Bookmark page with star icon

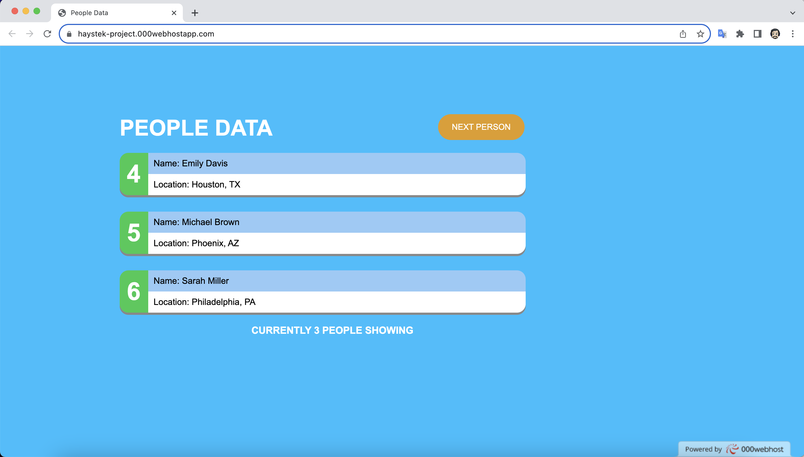[x=700, y=33]
